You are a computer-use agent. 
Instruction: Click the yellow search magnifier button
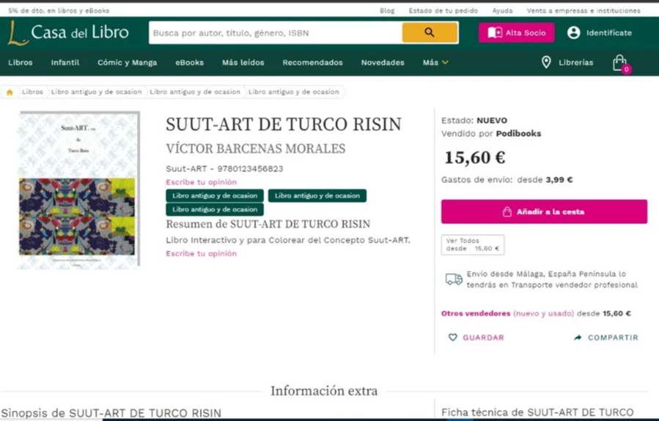coord(430,32)
